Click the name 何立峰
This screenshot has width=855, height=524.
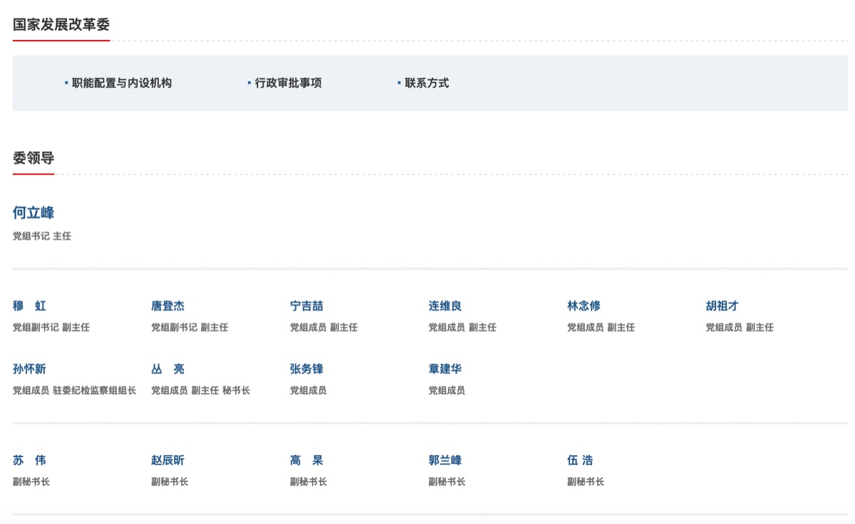tap(33, 213)
